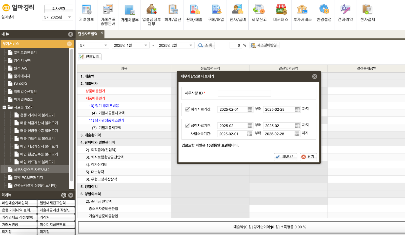Screen dimensions: 405x235
Task: Click the 11) 당기완성품제조원가 row
Action: point(124,120)
